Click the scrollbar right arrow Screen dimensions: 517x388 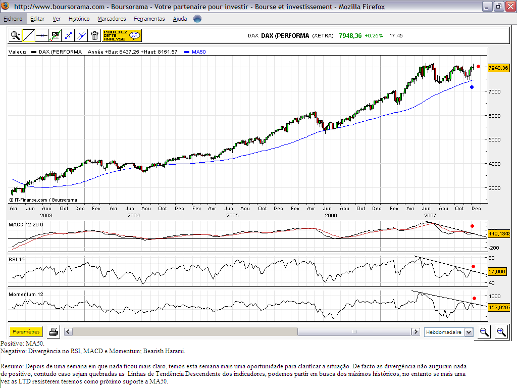click(416, 332)
